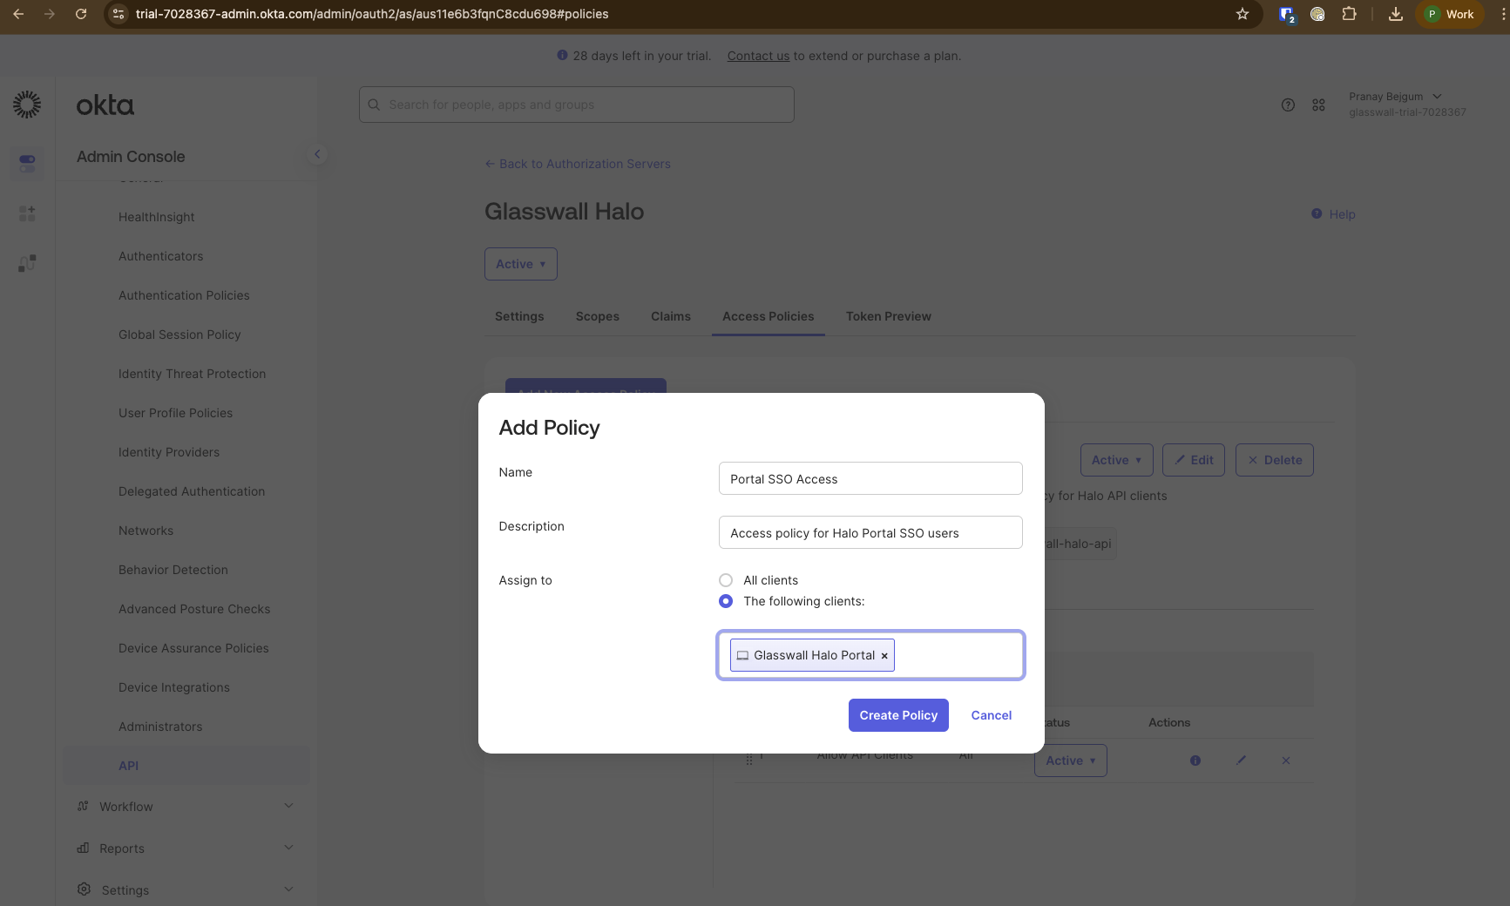
Task: Open Identity Providers in sidebar
Action: tap(169, 452)
